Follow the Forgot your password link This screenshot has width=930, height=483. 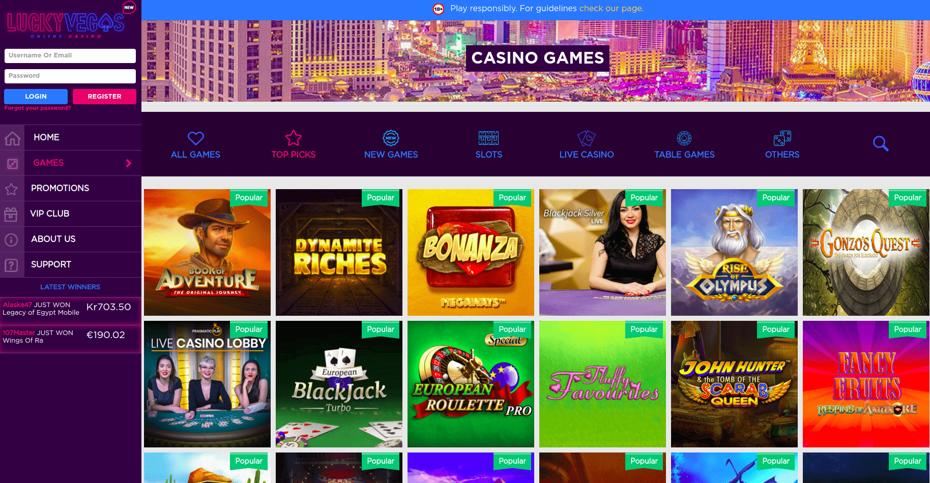38,108
